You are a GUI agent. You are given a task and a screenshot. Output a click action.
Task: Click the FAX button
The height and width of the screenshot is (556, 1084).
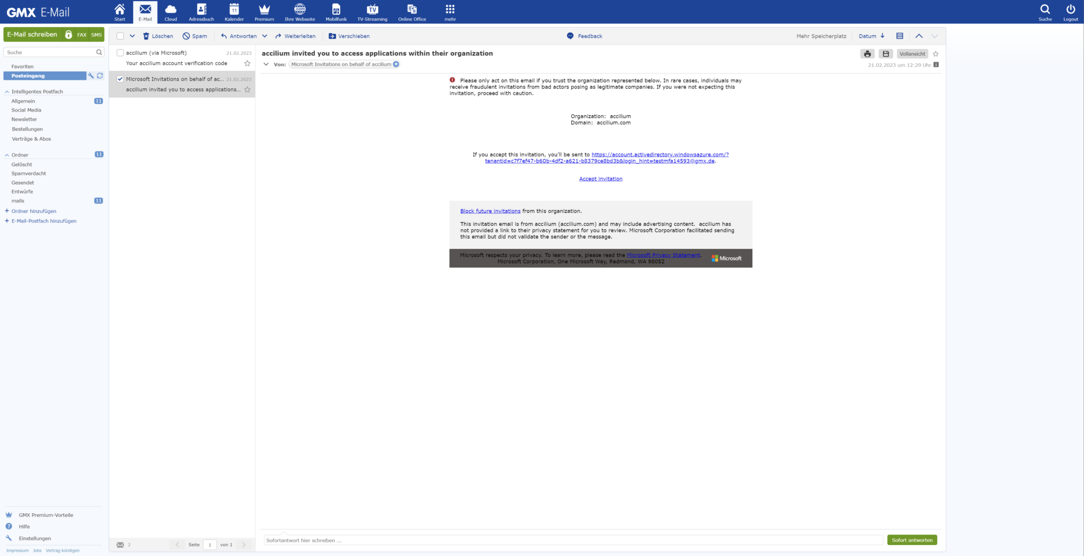pos(82,35)
